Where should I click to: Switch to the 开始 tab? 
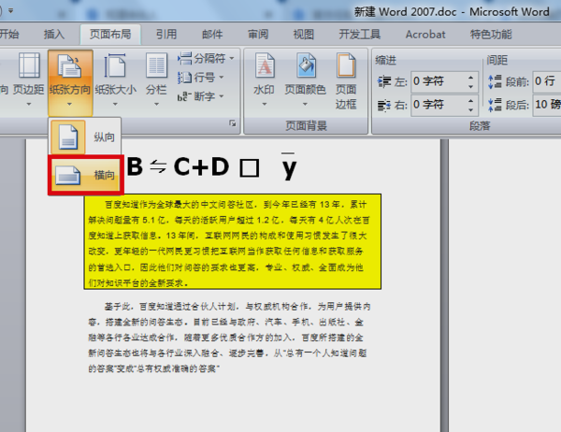tap(9, 34)
